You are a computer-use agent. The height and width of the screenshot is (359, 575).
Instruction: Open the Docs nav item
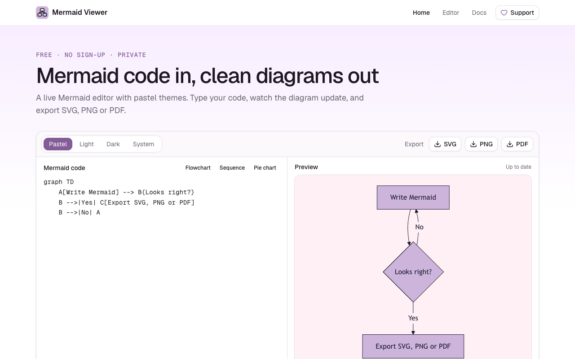[x=479, y=13]
